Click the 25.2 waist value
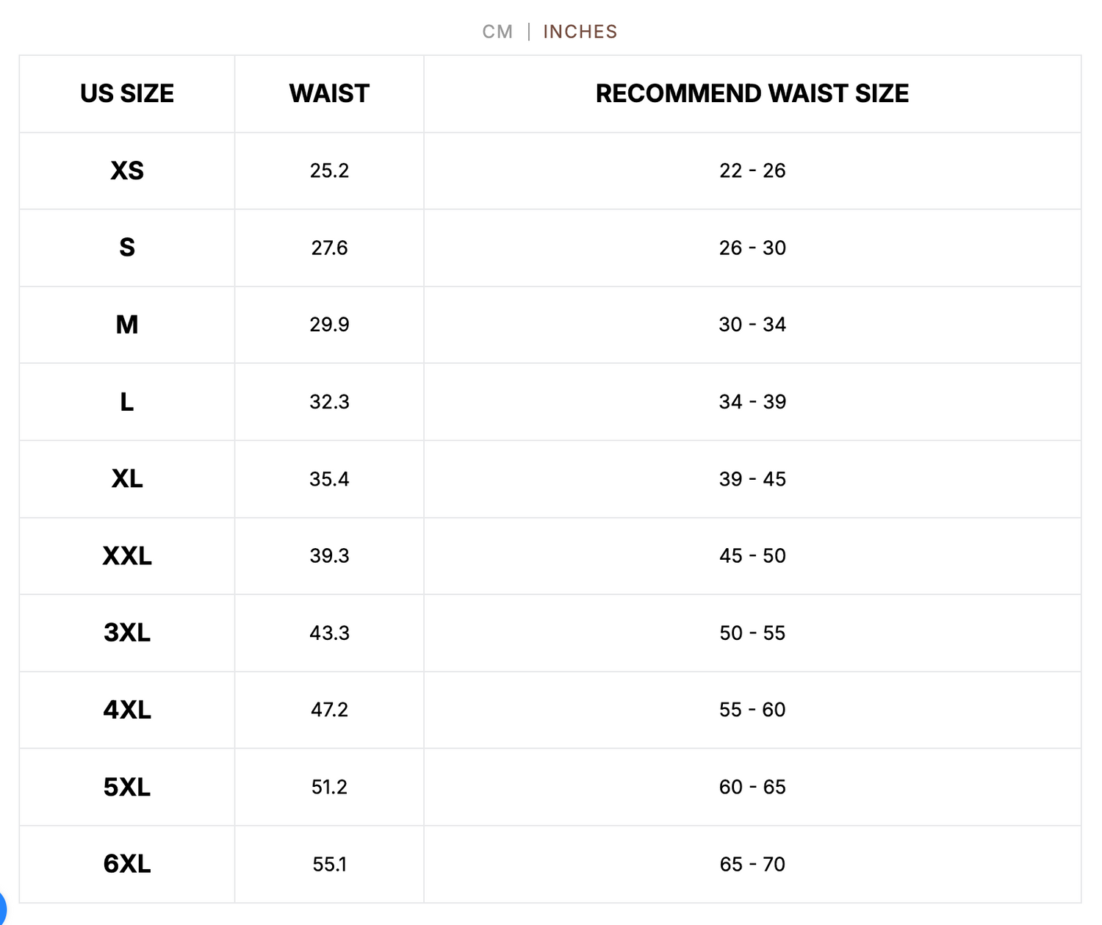The height and width of the screenshot is (925, 1102). (329, 171)
